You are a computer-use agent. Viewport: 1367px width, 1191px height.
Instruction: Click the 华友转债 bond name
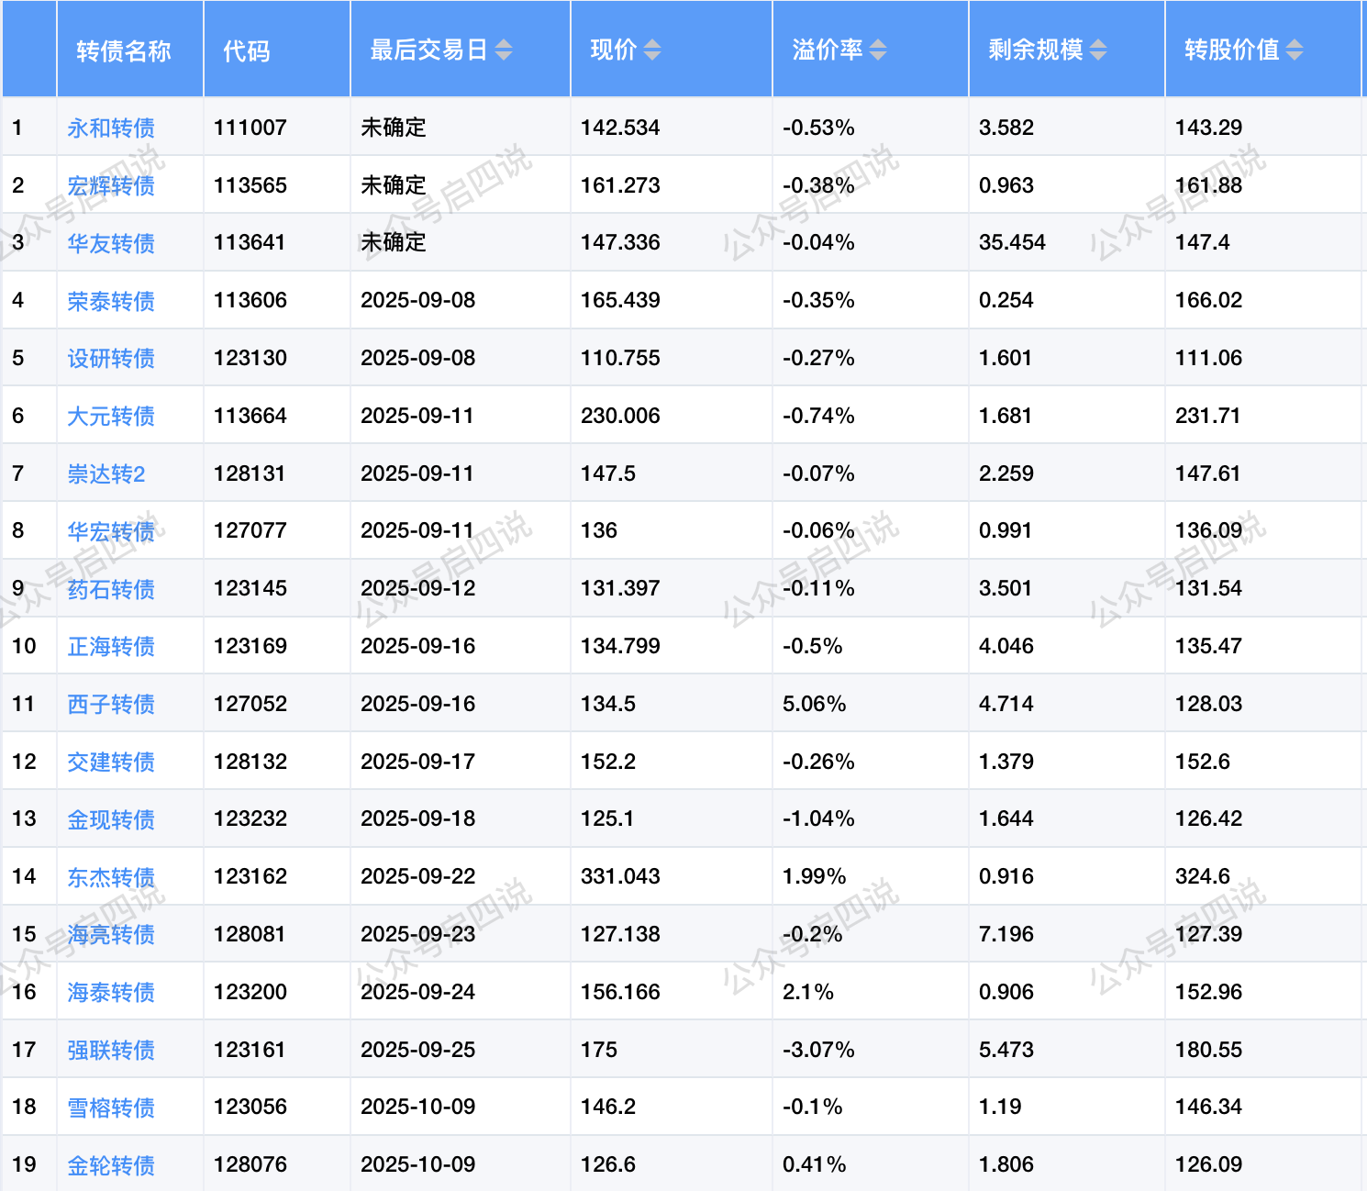[x=111, y=244]
